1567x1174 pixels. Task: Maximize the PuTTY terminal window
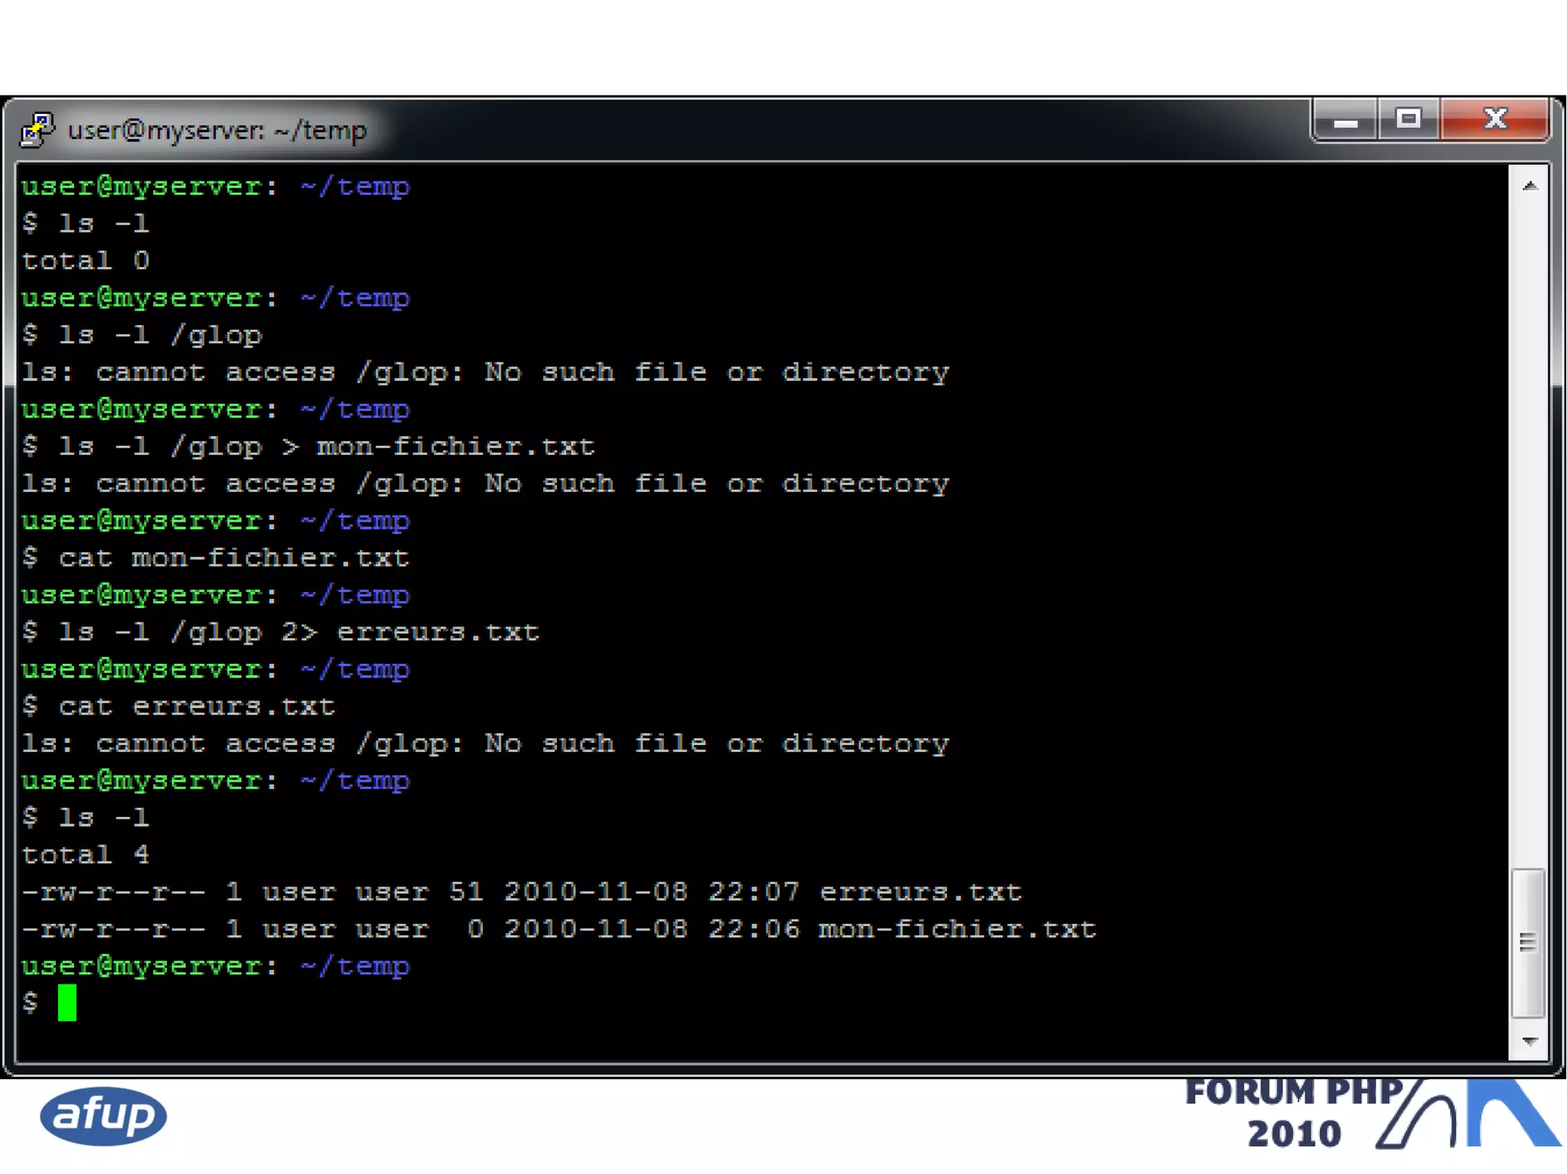click(x=1408, y=119)
